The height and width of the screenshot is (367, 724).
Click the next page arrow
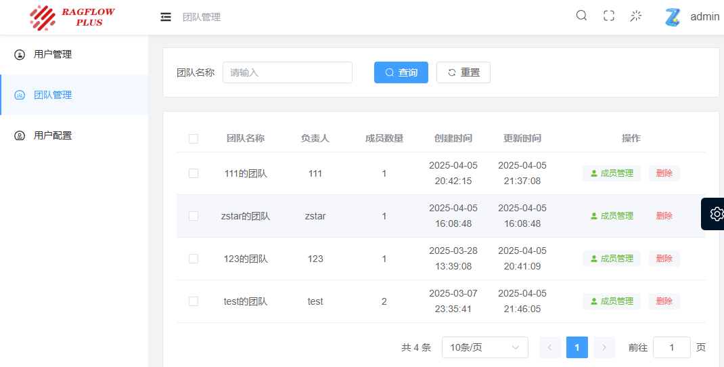pos(604,347)
